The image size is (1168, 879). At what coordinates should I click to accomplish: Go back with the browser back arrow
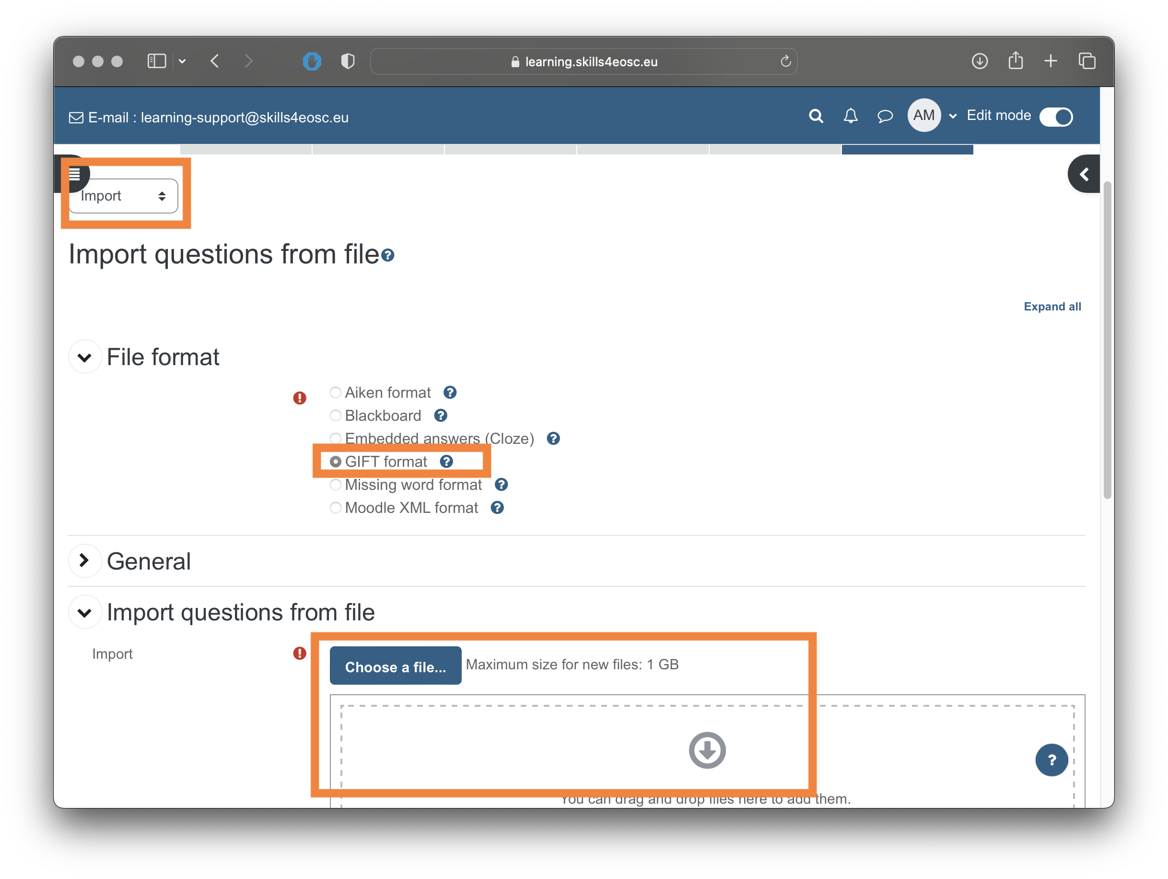pyautogui.click(x=215, y=61)
